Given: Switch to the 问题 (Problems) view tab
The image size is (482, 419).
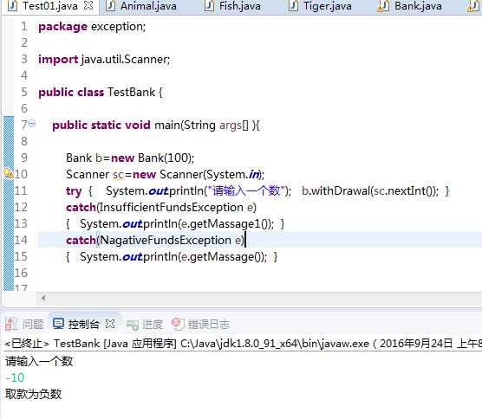Looking at the screenshot, I should click(24, 324).
